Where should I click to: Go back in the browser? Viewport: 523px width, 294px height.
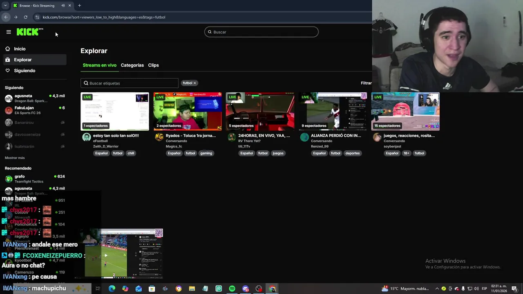[6, 17]
